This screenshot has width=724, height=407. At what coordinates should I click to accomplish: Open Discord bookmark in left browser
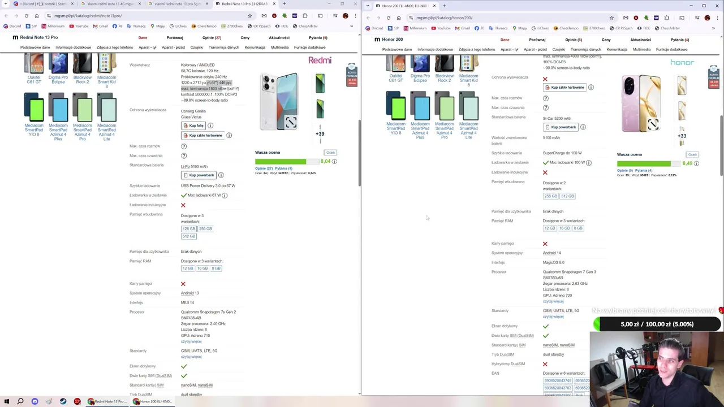tap(12, 26)
